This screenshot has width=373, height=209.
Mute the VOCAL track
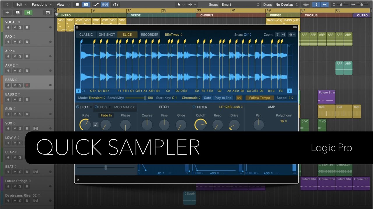click(14, 27)
